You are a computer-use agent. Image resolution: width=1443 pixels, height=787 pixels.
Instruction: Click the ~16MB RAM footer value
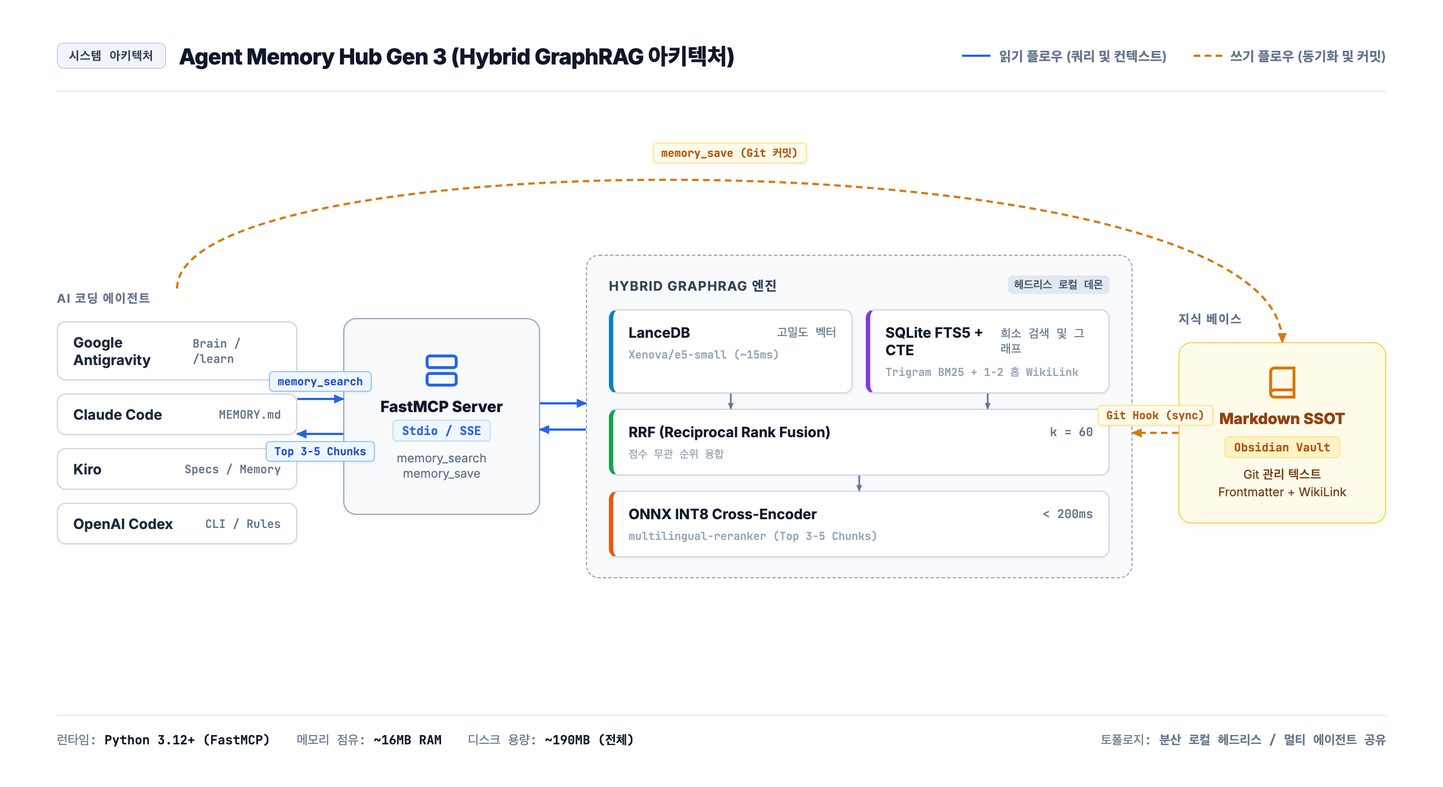[x=407, y=740]
